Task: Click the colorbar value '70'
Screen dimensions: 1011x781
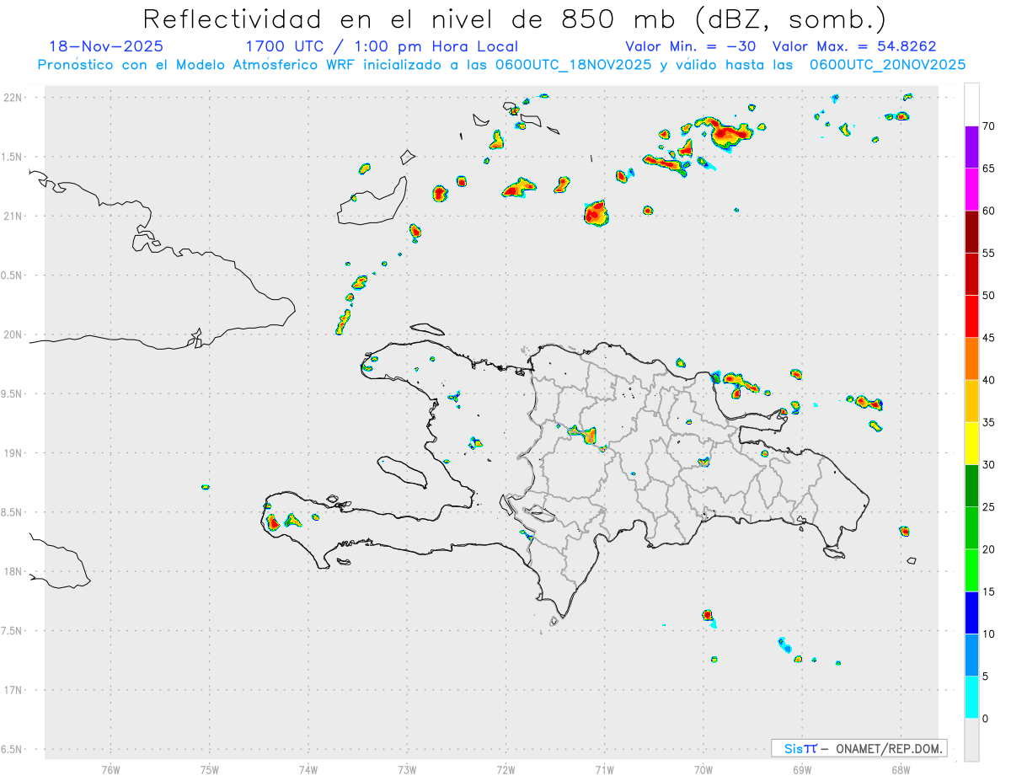Action: [x=989, y=126]
